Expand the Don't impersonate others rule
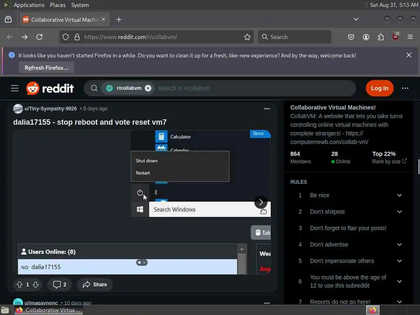This screenshot has width=420, height=315. (x=399, y=261)
